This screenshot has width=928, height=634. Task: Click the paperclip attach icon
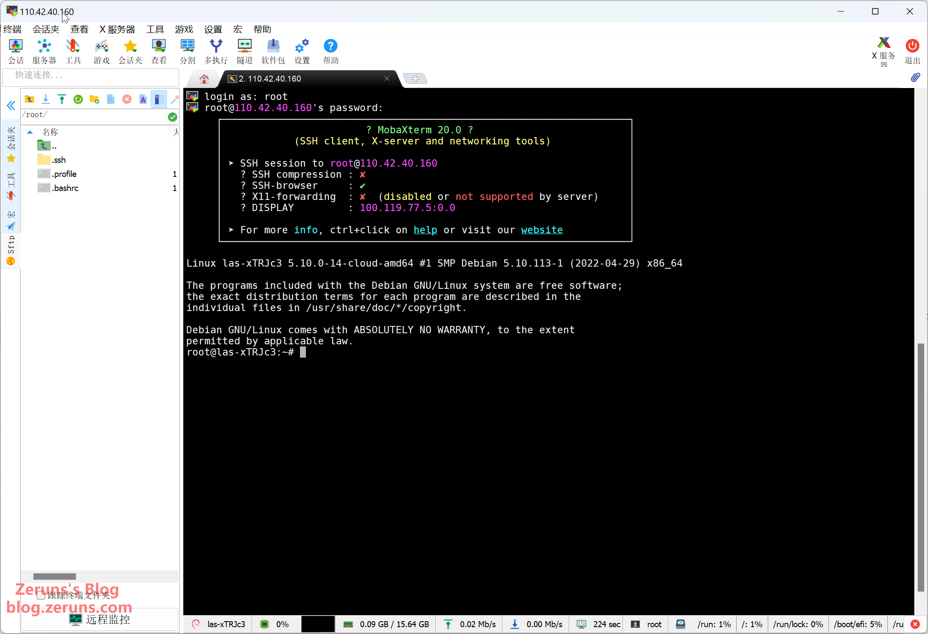coord(915,77)
